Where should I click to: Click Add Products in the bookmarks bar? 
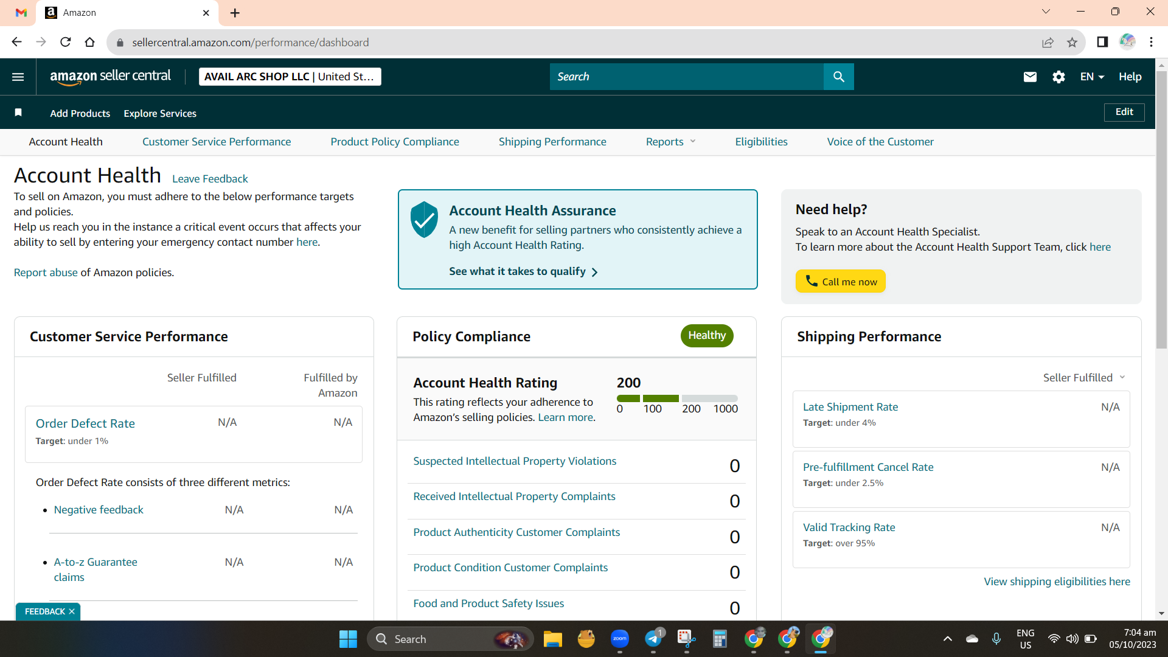pos(80,113)
